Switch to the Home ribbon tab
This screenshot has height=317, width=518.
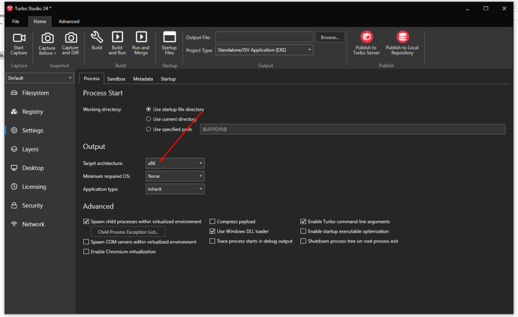(x=40, y=21)
